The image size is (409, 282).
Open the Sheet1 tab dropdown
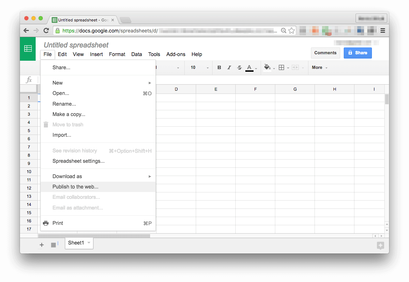coord(88,243)
